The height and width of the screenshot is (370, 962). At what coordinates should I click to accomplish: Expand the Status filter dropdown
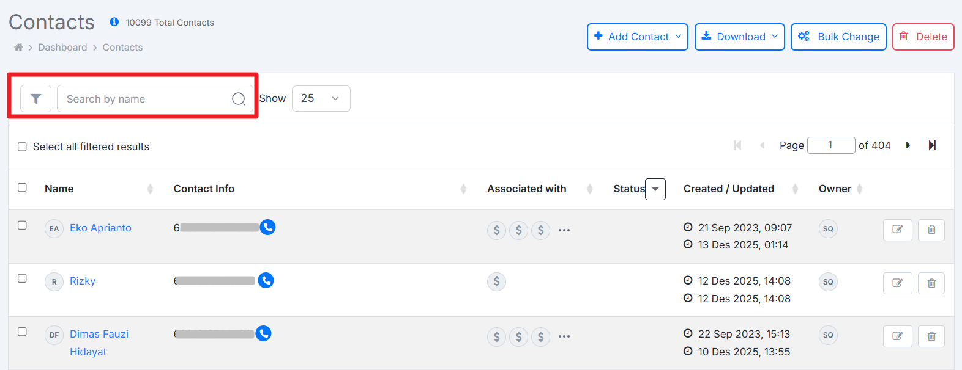point(655,189)
